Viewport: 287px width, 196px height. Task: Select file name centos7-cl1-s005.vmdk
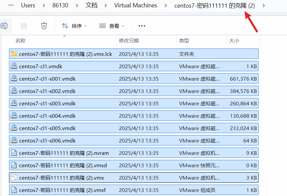coord(47,128)
